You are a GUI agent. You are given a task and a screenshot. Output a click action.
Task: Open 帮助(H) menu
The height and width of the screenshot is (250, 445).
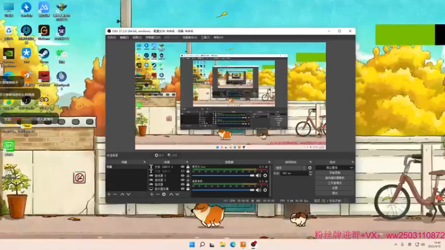pos(218,37)
